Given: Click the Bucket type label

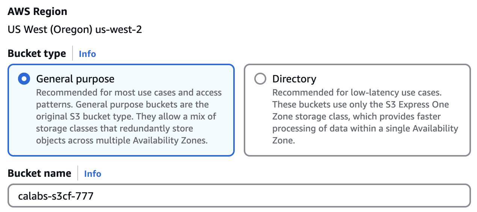Looking at the screenshot, I should (37, 54).
